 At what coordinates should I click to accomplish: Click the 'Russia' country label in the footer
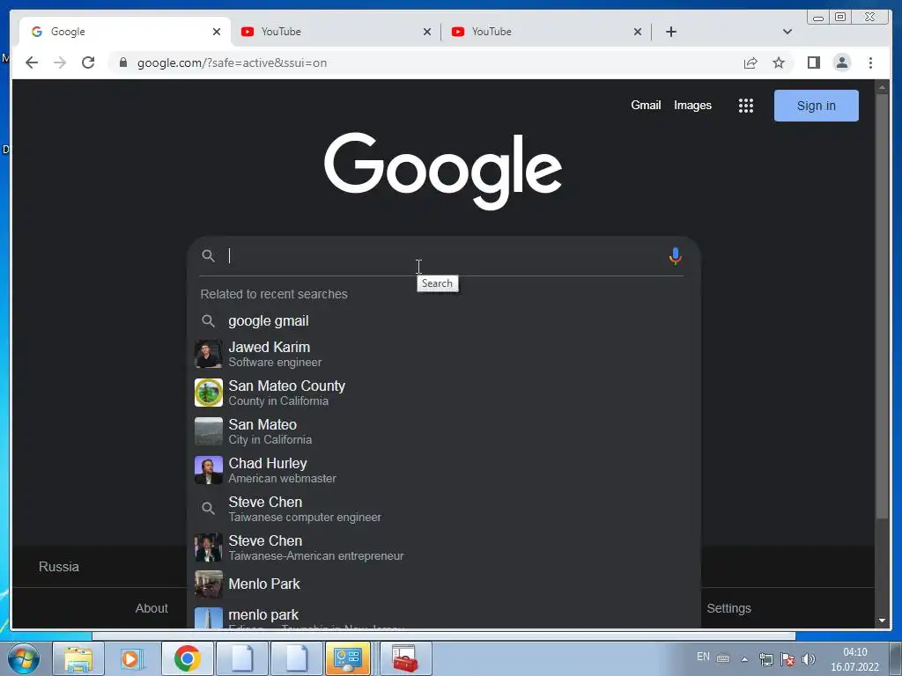(x=59, y=567)
